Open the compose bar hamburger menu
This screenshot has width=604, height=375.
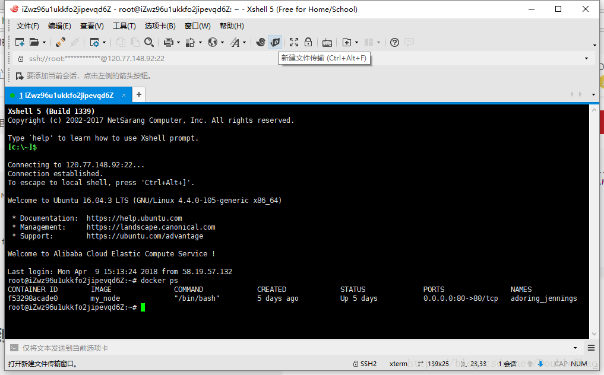592,348
